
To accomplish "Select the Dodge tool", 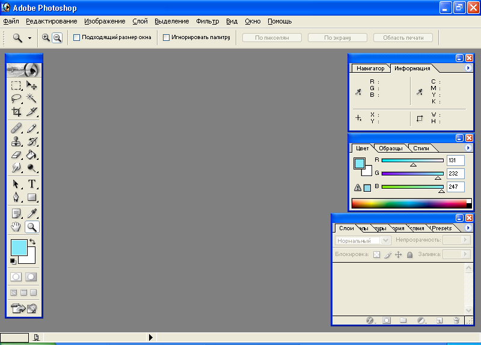I will [x=32, y=168].
